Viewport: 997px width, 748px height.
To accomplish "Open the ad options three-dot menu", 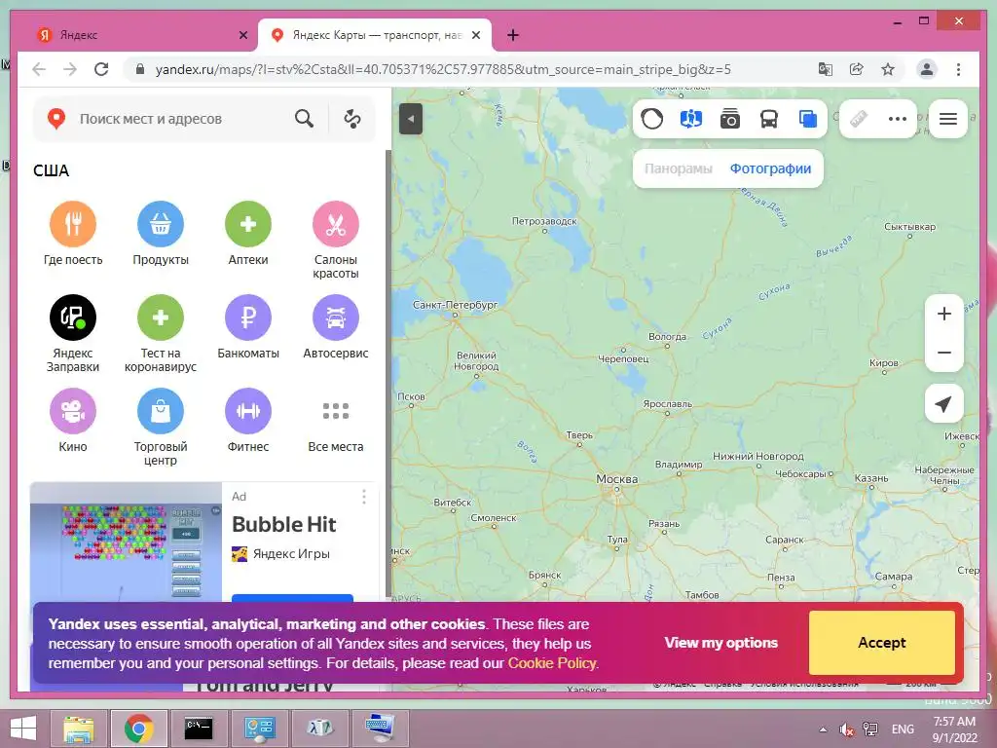I will [x=364, y=497].
